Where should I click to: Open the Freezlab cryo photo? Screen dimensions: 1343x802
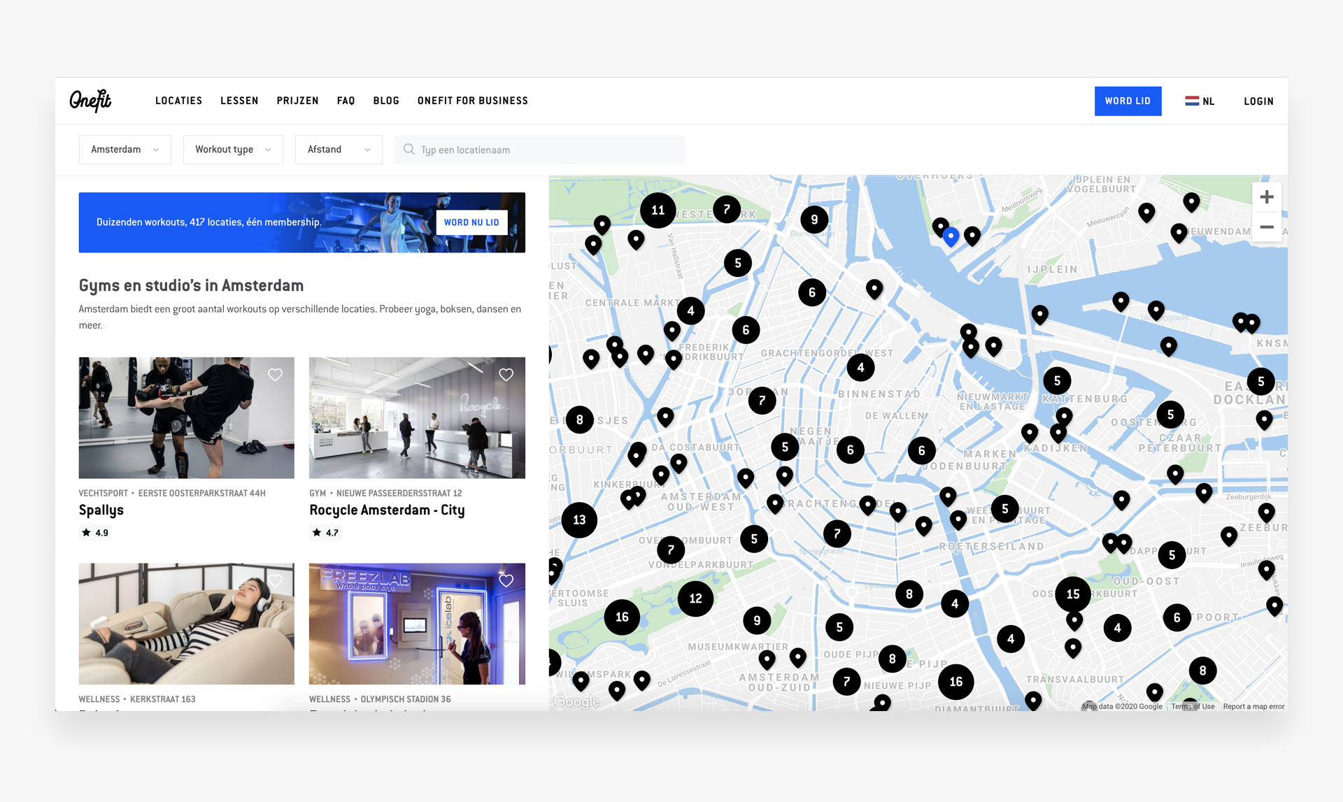tap(417, 624)
